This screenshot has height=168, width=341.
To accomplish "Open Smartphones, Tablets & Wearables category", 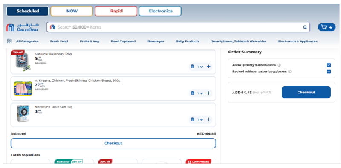I will point(239,41).
